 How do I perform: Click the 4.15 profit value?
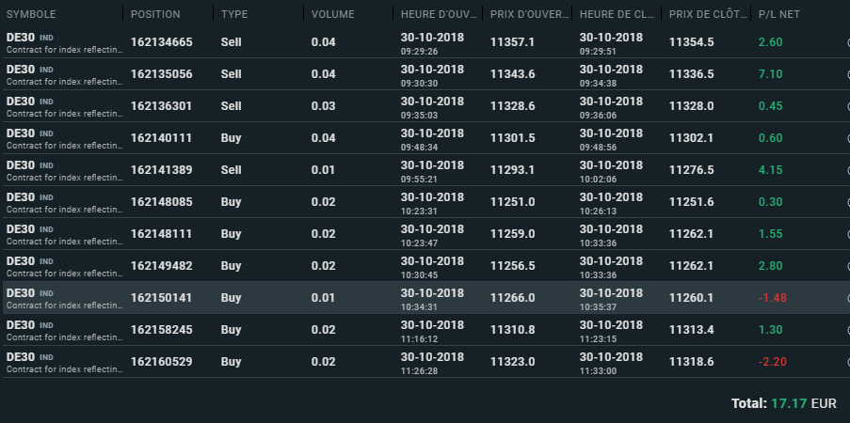(x=771, y=170)
